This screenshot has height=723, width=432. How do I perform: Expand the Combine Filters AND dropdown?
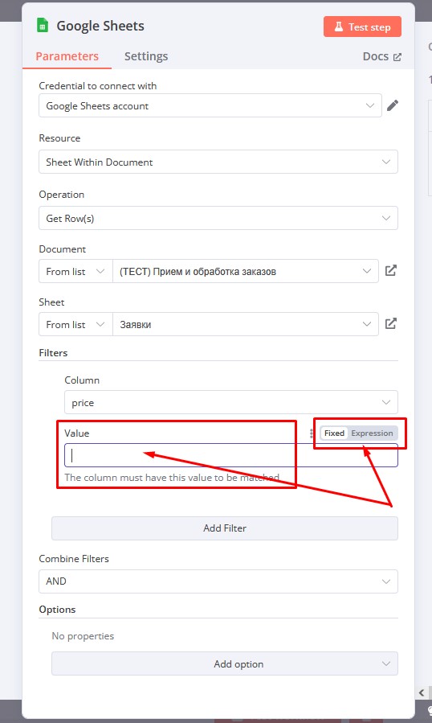[x=218, y=581]
